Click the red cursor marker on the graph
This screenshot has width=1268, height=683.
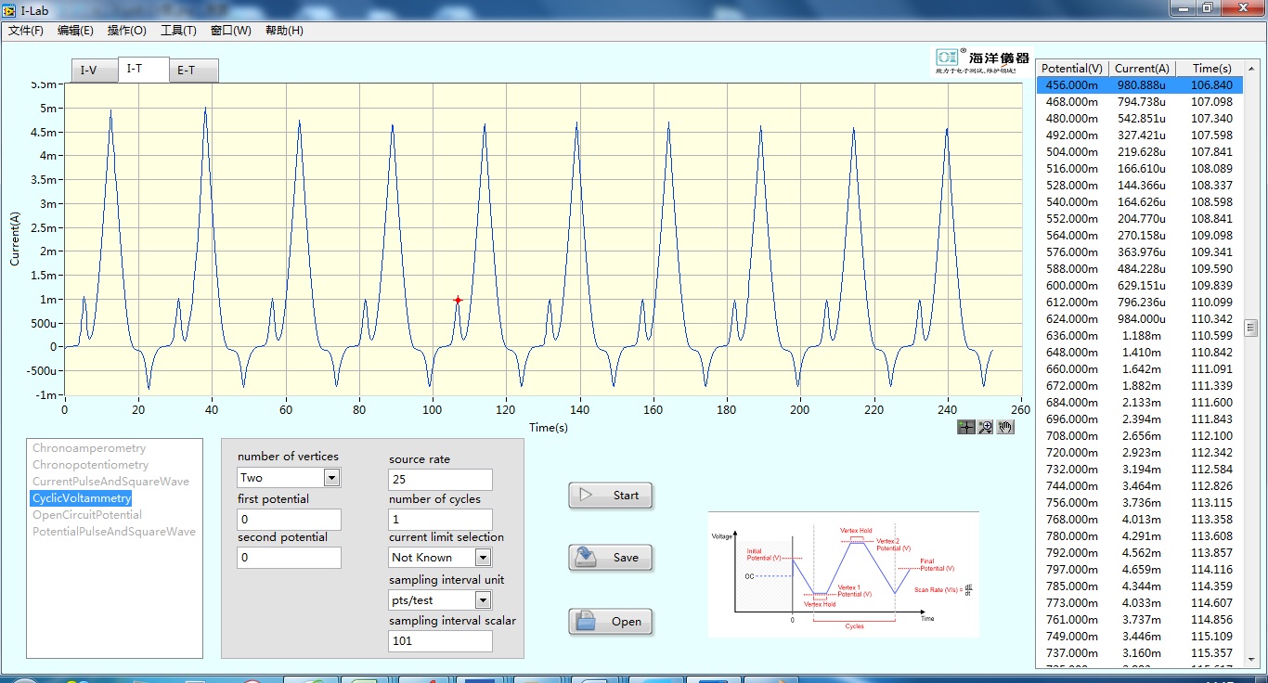(x=458, y=300)
